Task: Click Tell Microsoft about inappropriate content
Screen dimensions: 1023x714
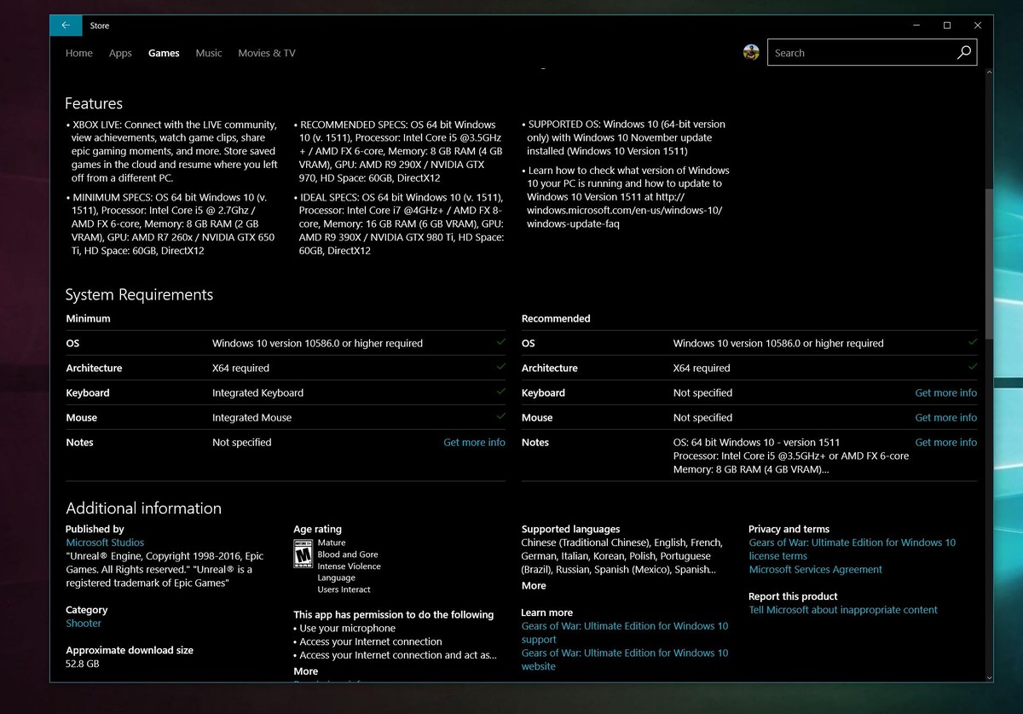Action: pyautogui.click(x=843, y=610)
